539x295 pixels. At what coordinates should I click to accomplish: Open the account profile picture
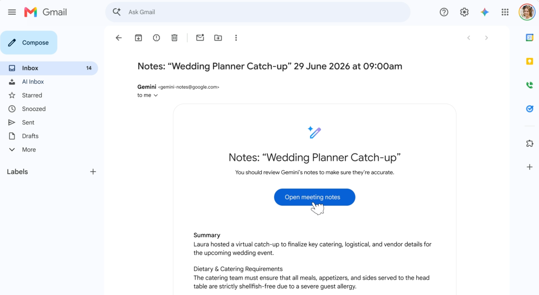pos(527,12)
